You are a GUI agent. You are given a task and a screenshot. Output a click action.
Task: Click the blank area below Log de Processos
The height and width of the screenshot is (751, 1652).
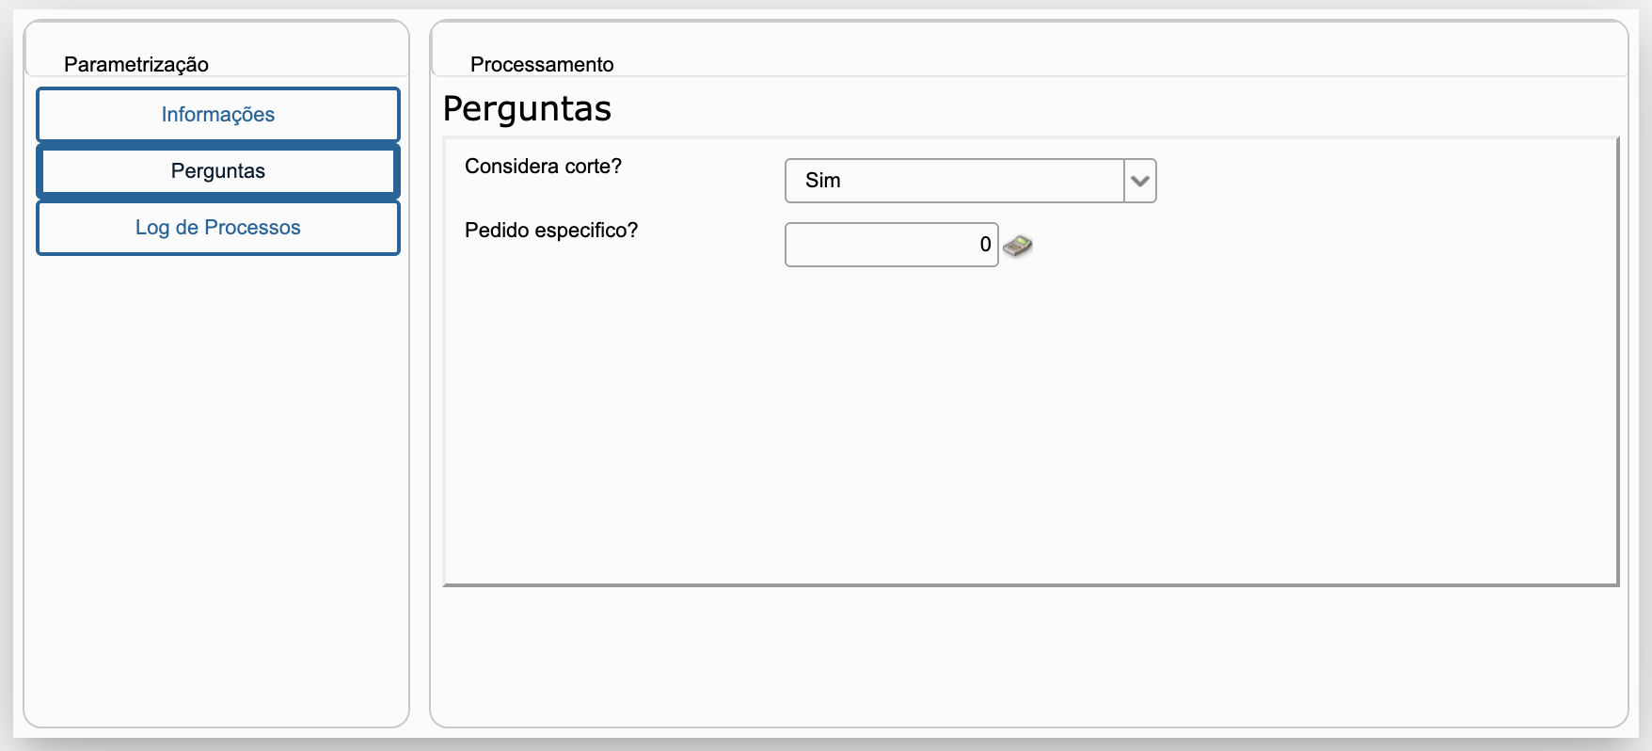click(x=218, y=471)
